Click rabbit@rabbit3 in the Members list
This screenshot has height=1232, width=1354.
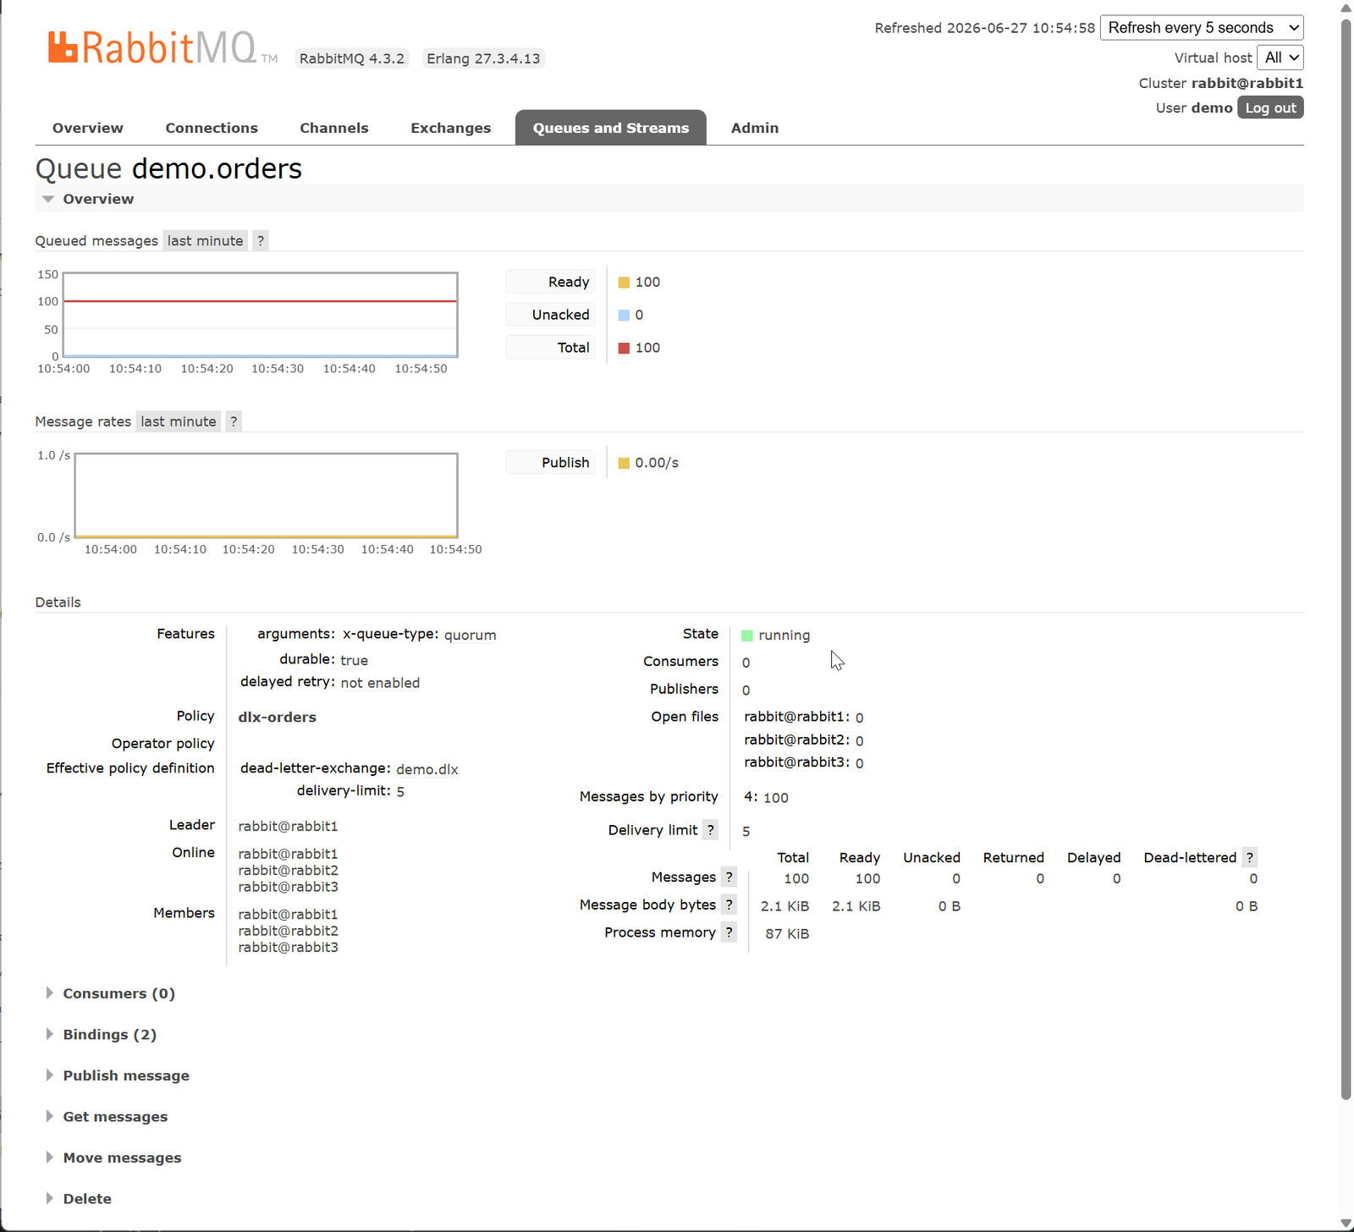click(288, 948)
